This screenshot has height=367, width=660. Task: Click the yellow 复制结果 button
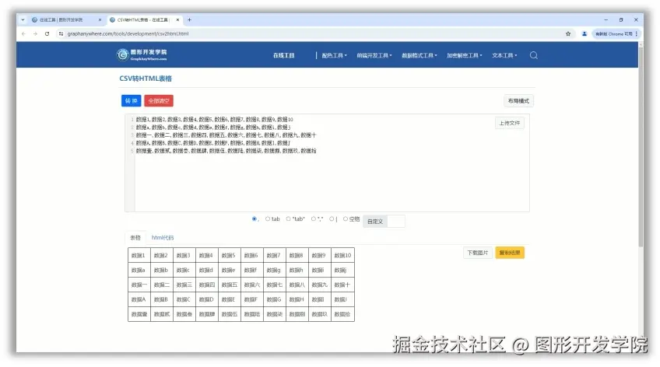pos(509,253)
